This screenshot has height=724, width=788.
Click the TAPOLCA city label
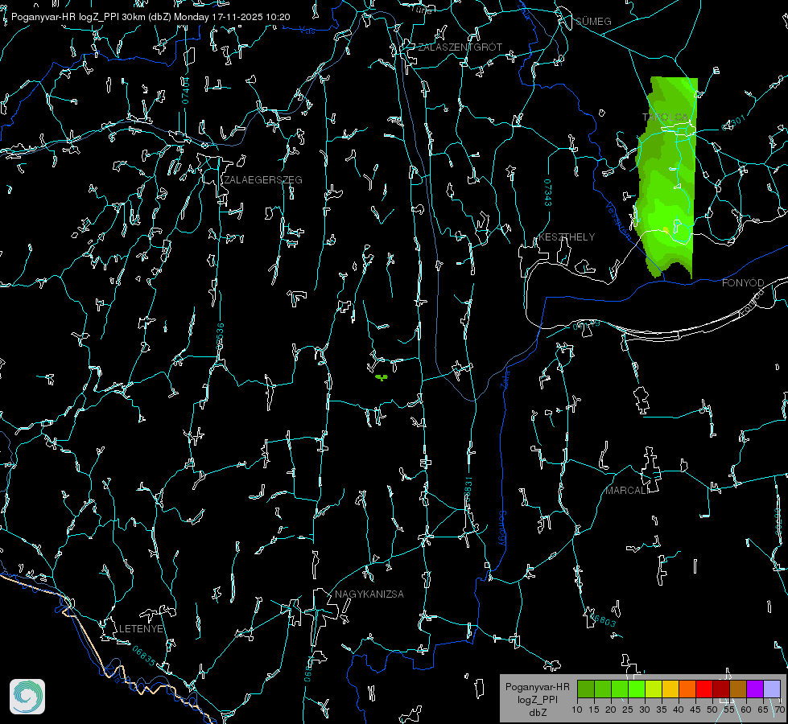666,117
